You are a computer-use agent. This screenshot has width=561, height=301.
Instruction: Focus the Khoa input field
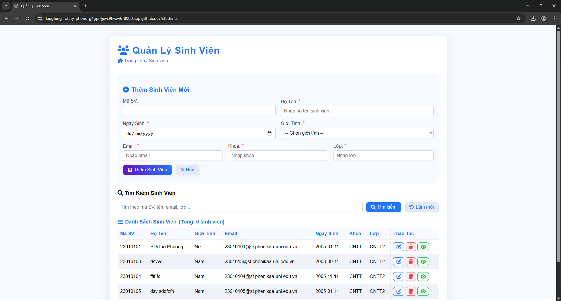click(278, 156)
